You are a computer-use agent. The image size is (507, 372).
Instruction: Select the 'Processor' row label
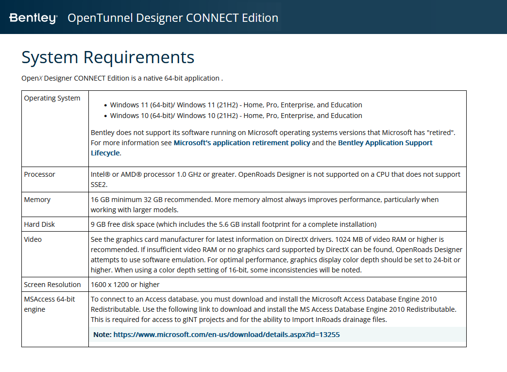(39, 174)
